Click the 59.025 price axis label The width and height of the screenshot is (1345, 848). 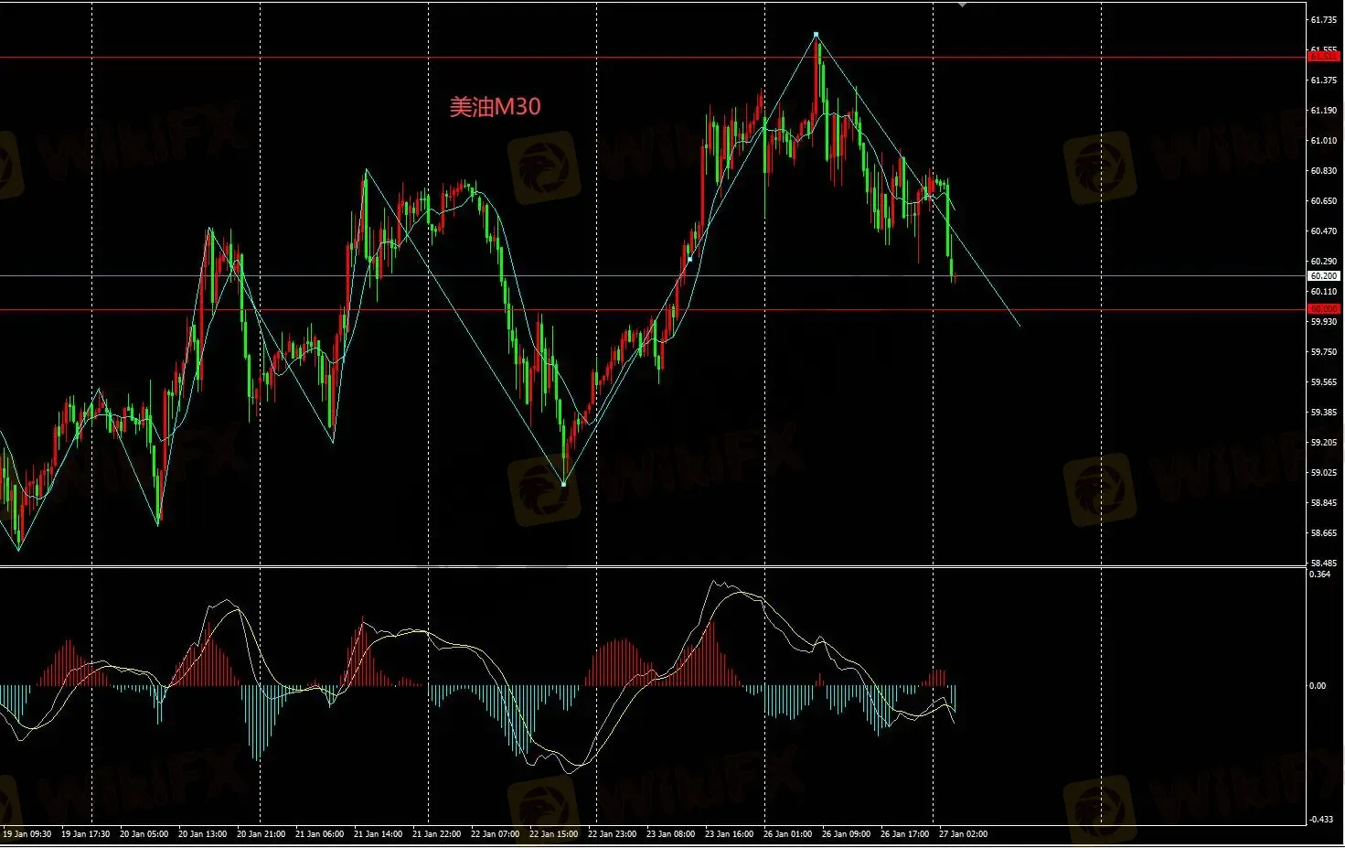click(1323, 473)
